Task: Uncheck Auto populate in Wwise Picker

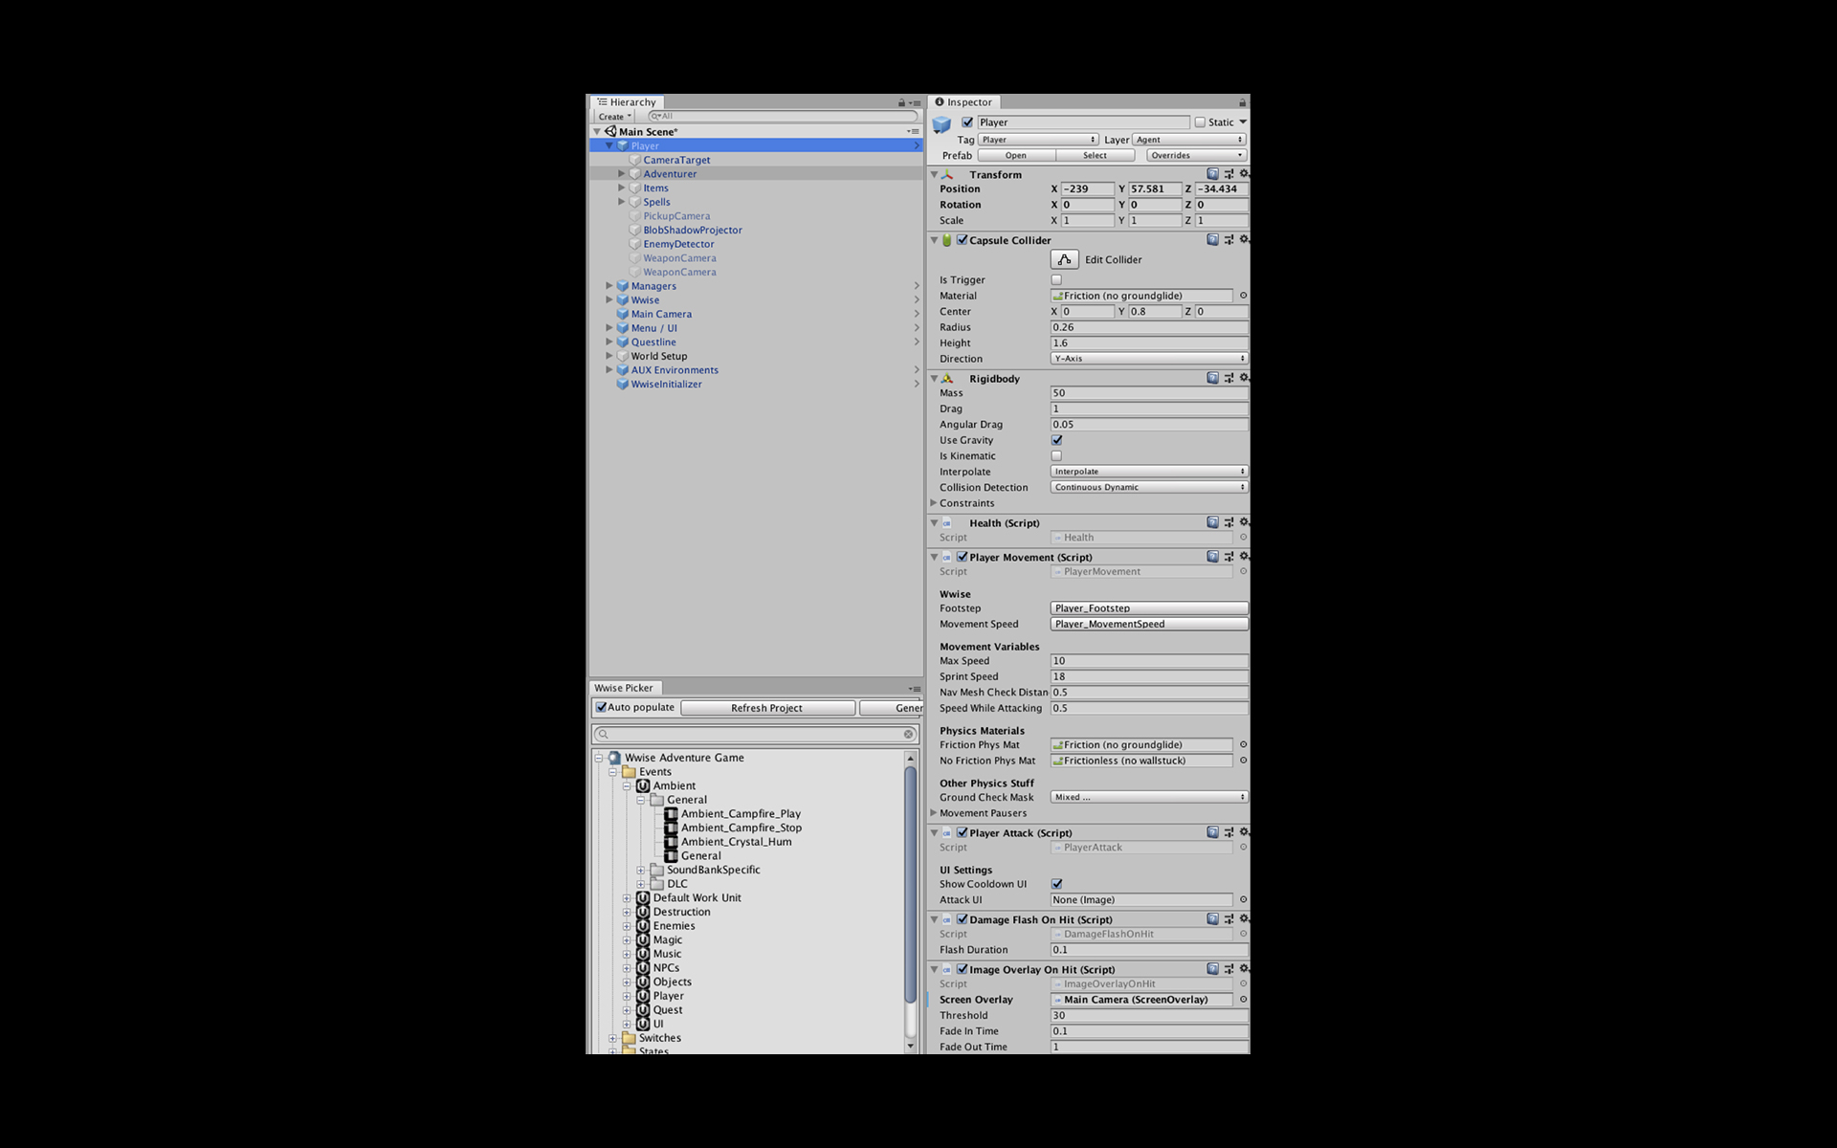Action: point(601,708)
